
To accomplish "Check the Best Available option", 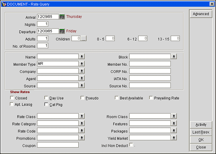I will (116, 98).
